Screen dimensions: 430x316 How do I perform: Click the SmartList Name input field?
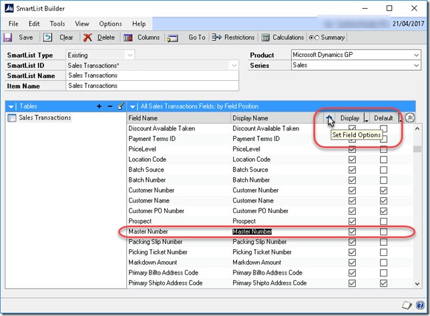pos(152,75)
